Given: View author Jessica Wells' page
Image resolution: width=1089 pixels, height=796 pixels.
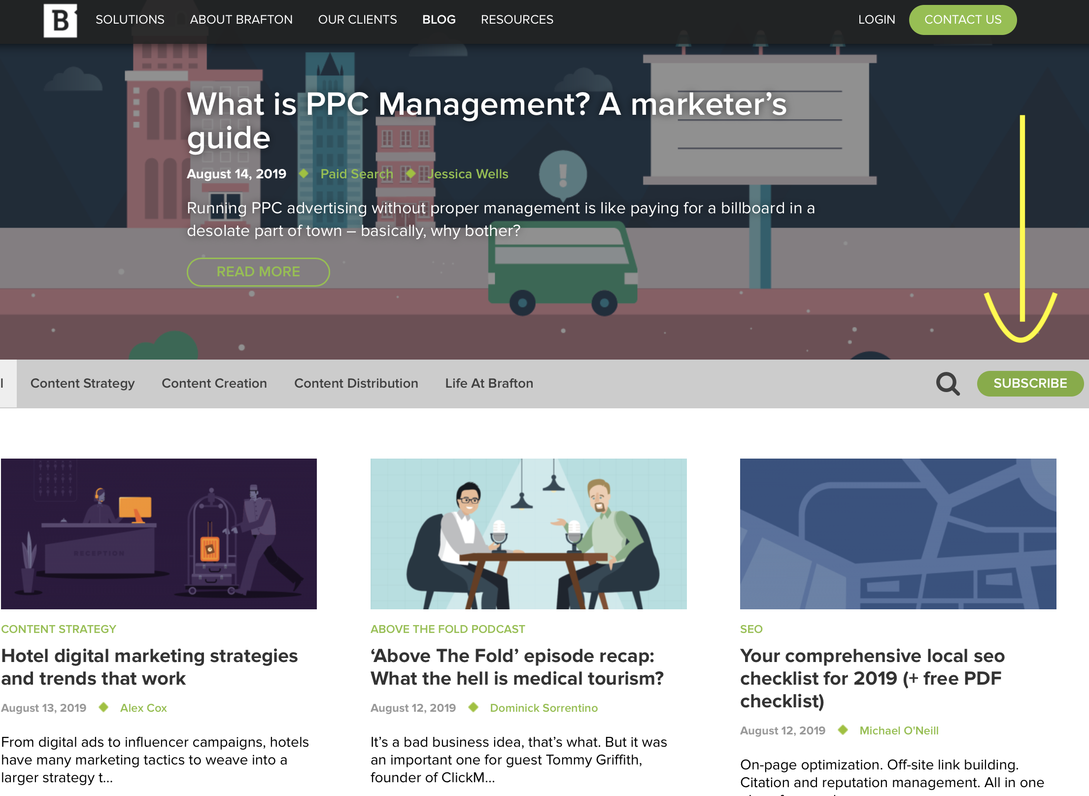Looking at the screenshot, I should pos(468,174).
